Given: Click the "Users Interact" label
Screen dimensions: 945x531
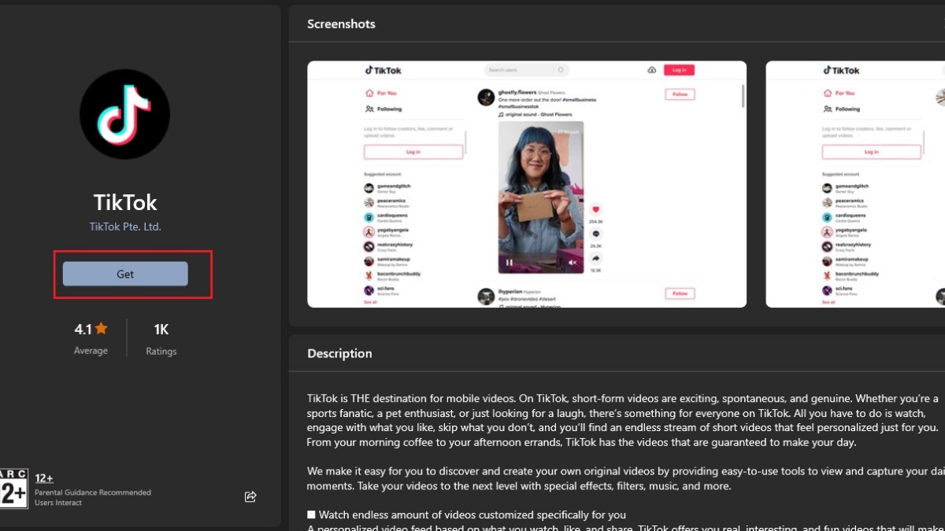Looking at the screenshot, I should point(58,503).
